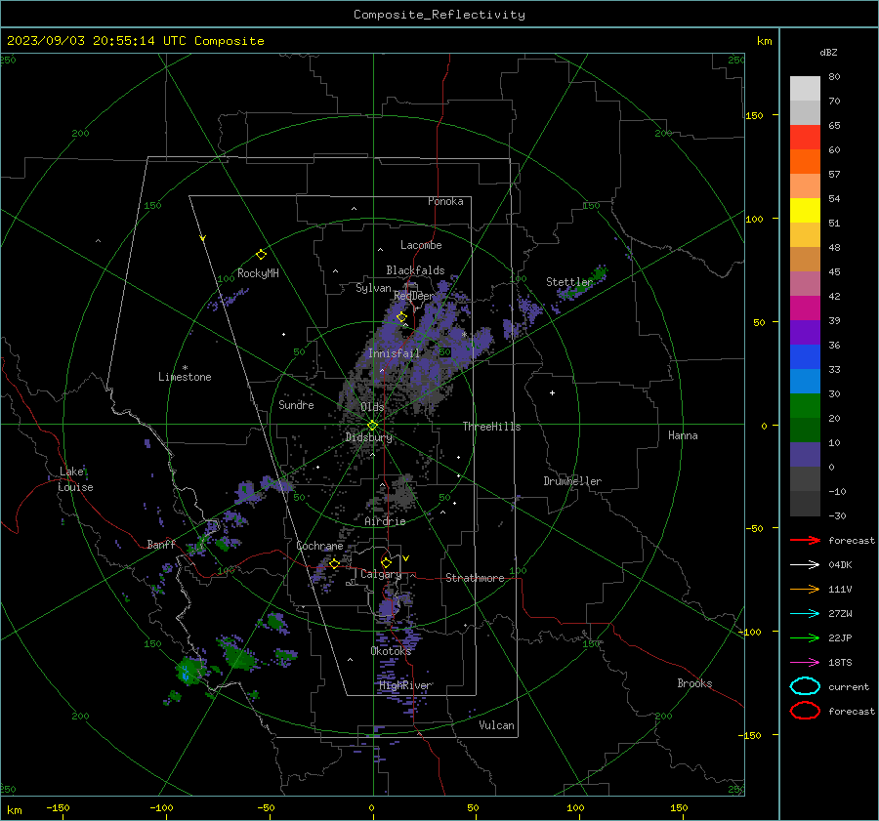Image resolution: width=879 pixels, height=821 pixels.
Task: Click the cyan 'current' ellipse icon
Action: click(x=805, y=686)
